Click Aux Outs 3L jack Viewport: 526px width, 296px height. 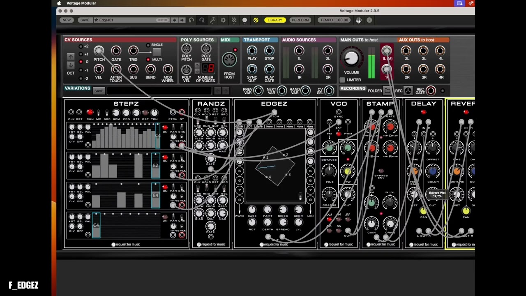[423, 51]
